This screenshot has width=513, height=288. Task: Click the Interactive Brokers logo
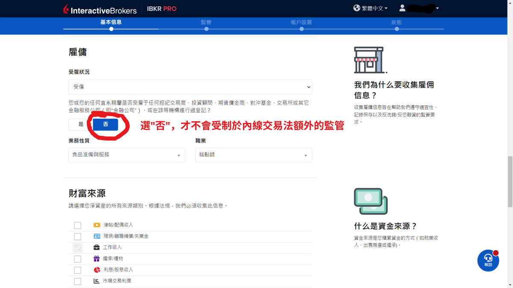[99, 9]
